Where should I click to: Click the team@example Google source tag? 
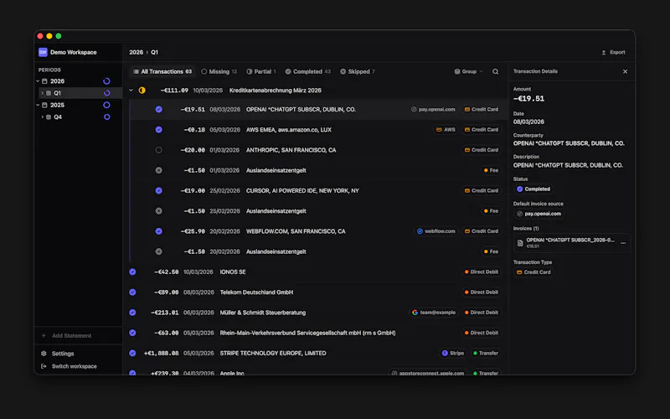[x=433, y=313]
